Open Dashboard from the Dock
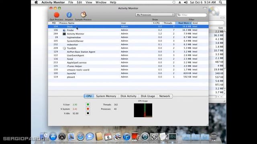This screenshot has width=257, height=144. click(x=62, y=137)
